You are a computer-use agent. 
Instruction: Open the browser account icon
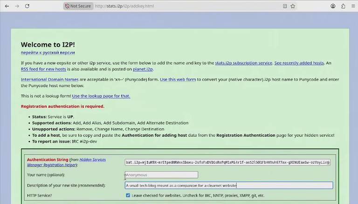pos(333,6)
